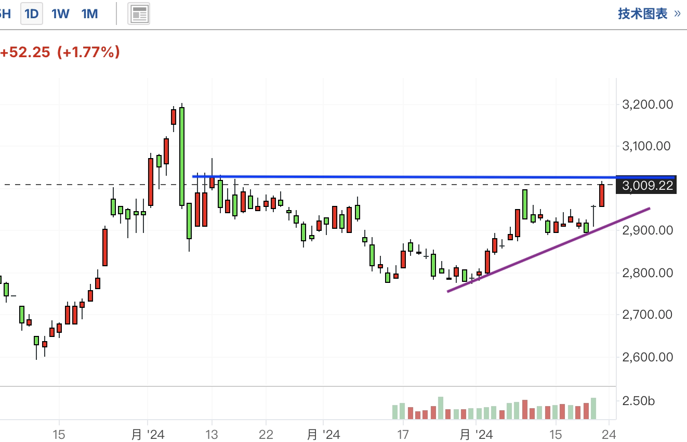
Task: Click the 2,900.00 price axis label
Action: click(647, 230)
